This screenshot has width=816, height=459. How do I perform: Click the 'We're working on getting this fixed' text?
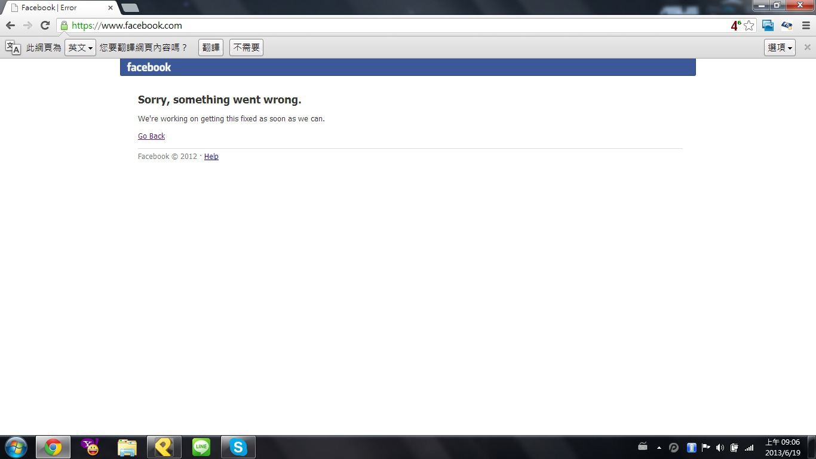click(231, 119)
